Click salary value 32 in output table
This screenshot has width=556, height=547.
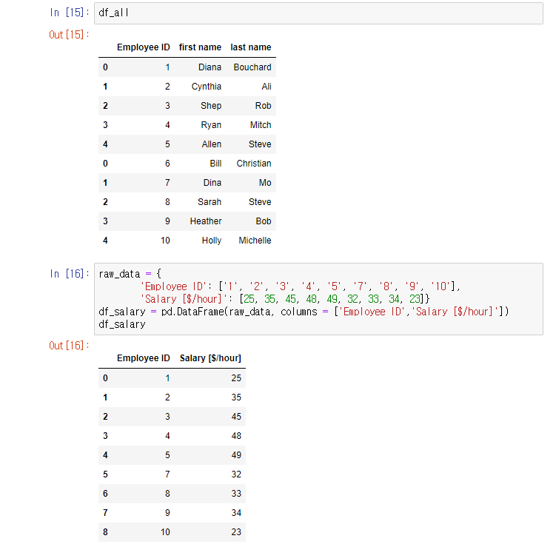pyautogui.click(x=236, y=474)
